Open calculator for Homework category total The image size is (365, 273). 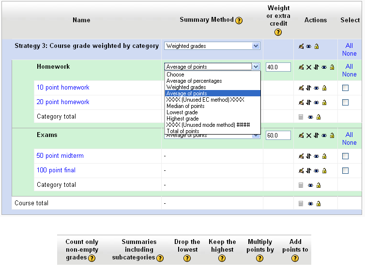tap(301, 117)
